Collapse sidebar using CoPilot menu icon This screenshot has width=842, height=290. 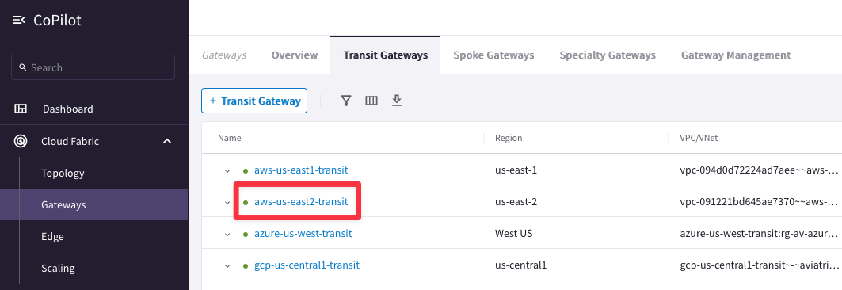[19, 21]
